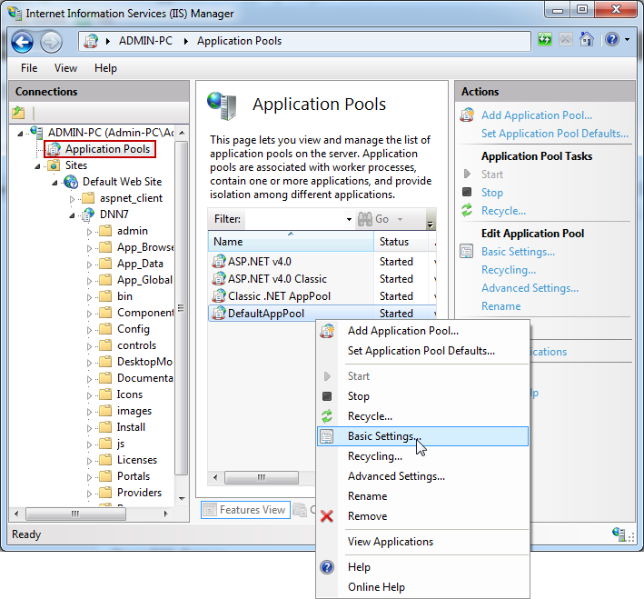Image resolution: width=644 pixels, height=599 pixels.
Task: Click the green Refresh page icon
Action: 545,40
